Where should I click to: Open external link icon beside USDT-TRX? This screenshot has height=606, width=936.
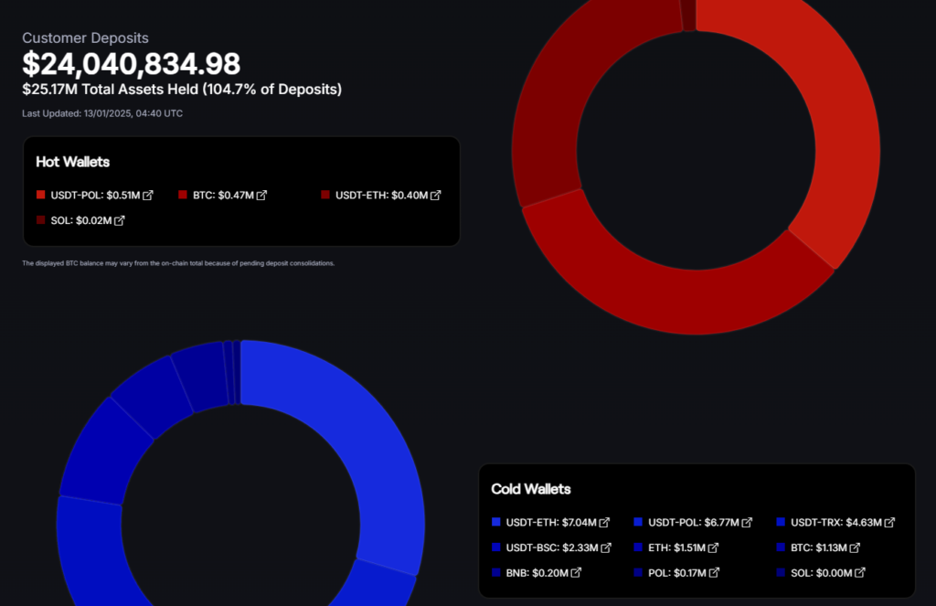click(x=889, y=523)
